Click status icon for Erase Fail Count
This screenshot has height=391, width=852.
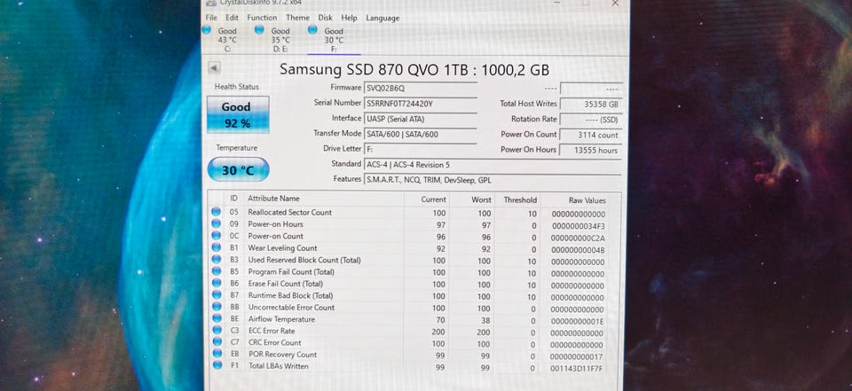tap(217, 284)
